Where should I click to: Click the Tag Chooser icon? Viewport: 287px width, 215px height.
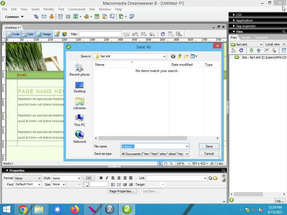coord(132,17)
